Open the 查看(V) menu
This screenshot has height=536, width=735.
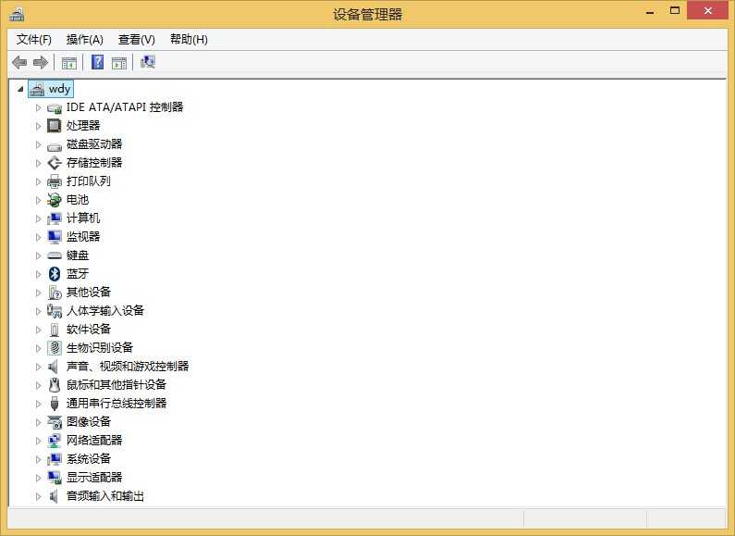point(137,40)
